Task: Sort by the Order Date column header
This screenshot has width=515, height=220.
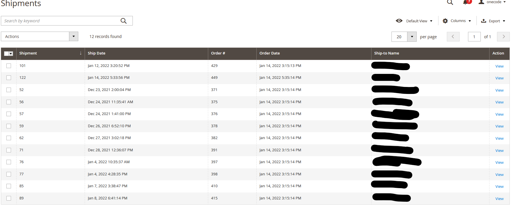Action: pyautogui.click(x=314, y=53)
